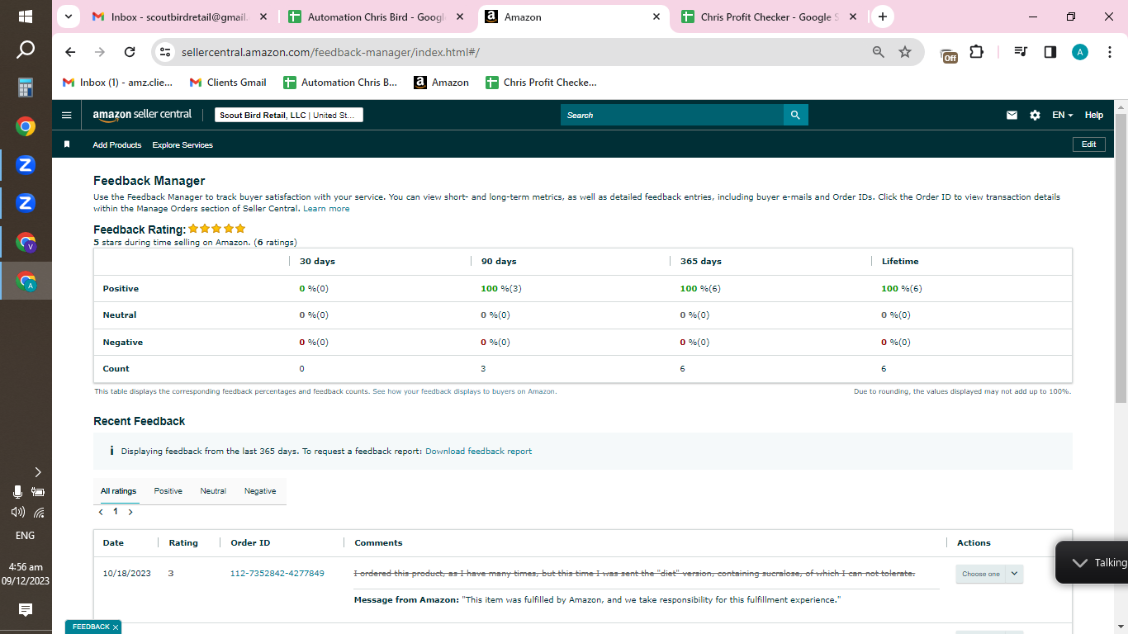Click Download feedback report link
This screenshot has width=1128, height=634.
pyautogui.click(x=478, y=452)
